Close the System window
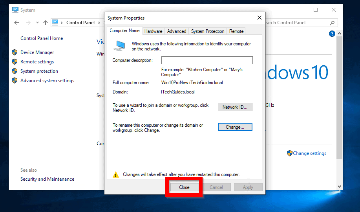The image size is (360, 212). coord(334,10)
